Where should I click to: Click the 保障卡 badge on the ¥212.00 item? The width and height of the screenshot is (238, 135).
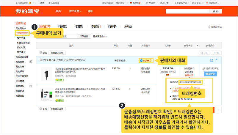pyautogui.click(x=60, y=101)
